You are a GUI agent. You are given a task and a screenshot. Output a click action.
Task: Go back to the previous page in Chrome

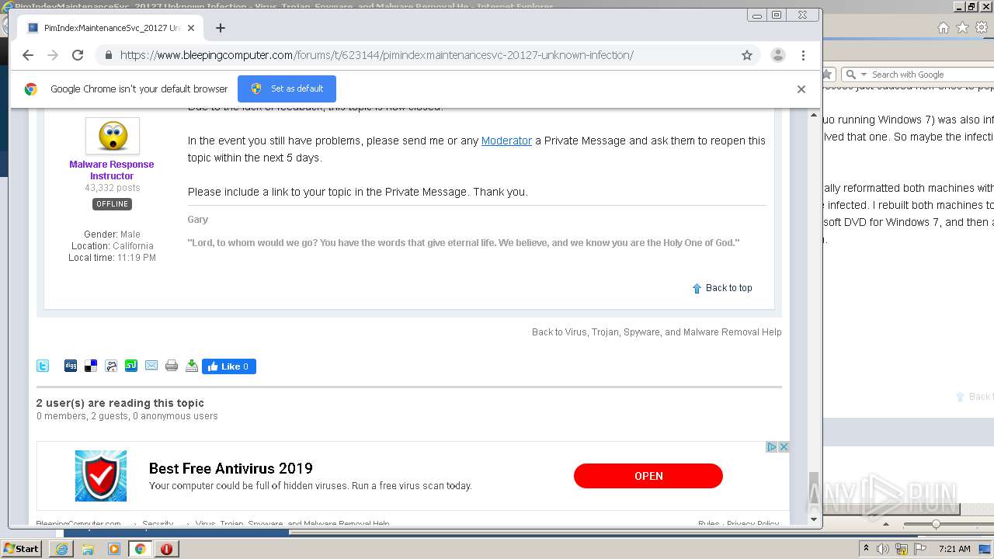click(x=28, y=55)
